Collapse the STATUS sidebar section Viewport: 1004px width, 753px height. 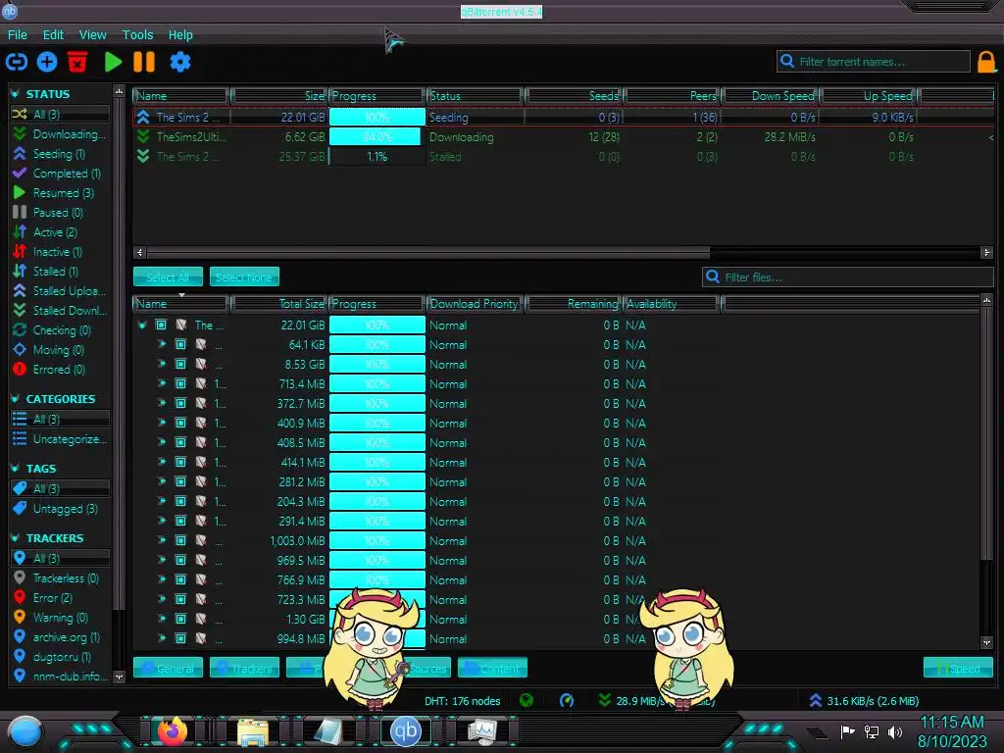tap(16, 93)
